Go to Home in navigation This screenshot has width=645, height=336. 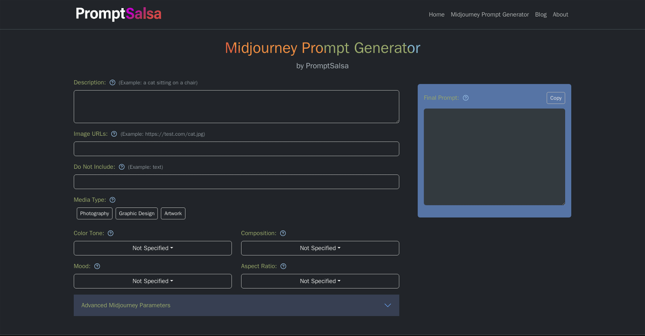[x=437, y=15]
